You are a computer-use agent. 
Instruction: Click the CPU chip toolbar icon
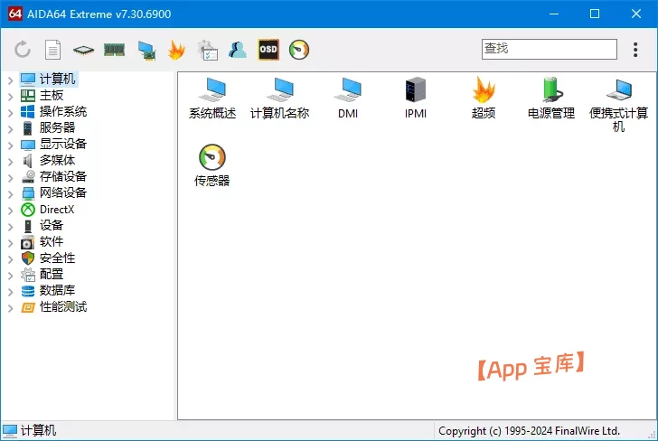coord(83,51)
